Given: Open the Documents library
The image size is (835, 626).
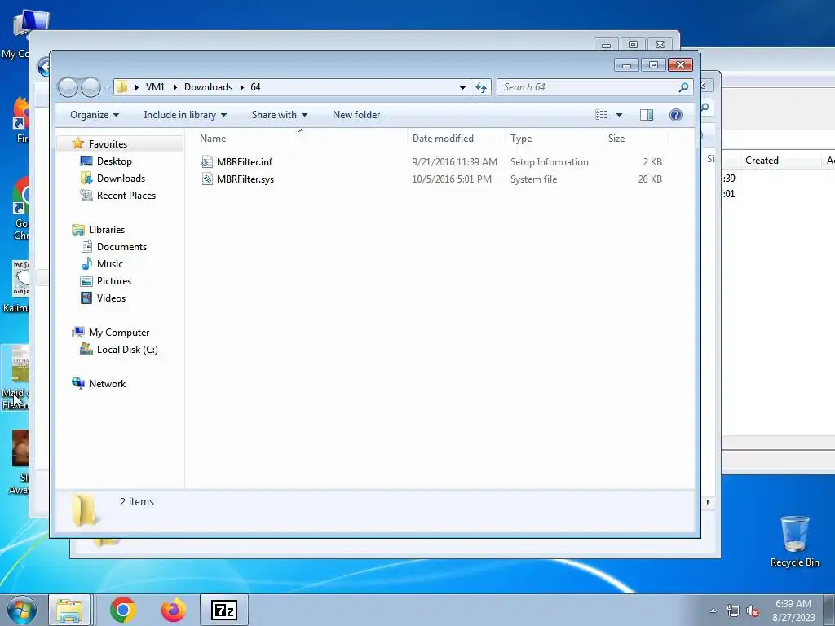Looking at the screenshot, I should point(121,247).
